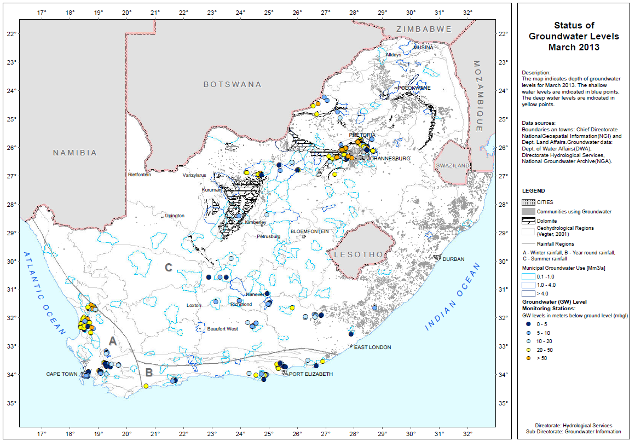Select the Dolomite legend pattern box
The height and width of the screenshot is (441, 635).
(x=529, y=220)
